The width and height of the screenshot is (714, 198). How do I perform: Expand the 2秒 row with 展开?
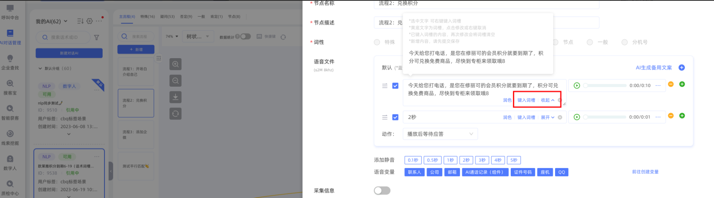point(547,117)
